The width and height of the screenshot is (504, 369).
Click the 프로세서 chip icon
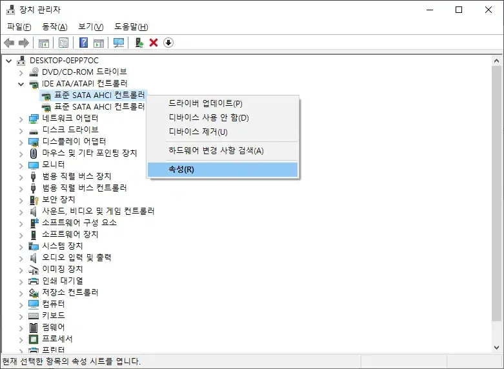click(34, 339)
